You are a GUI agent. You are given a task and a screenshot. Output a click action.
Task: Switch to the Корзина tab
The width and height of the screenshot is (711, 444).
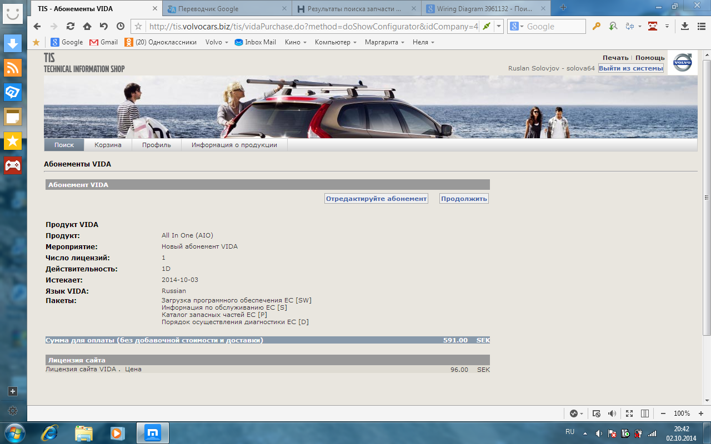(x=108, y=145)
